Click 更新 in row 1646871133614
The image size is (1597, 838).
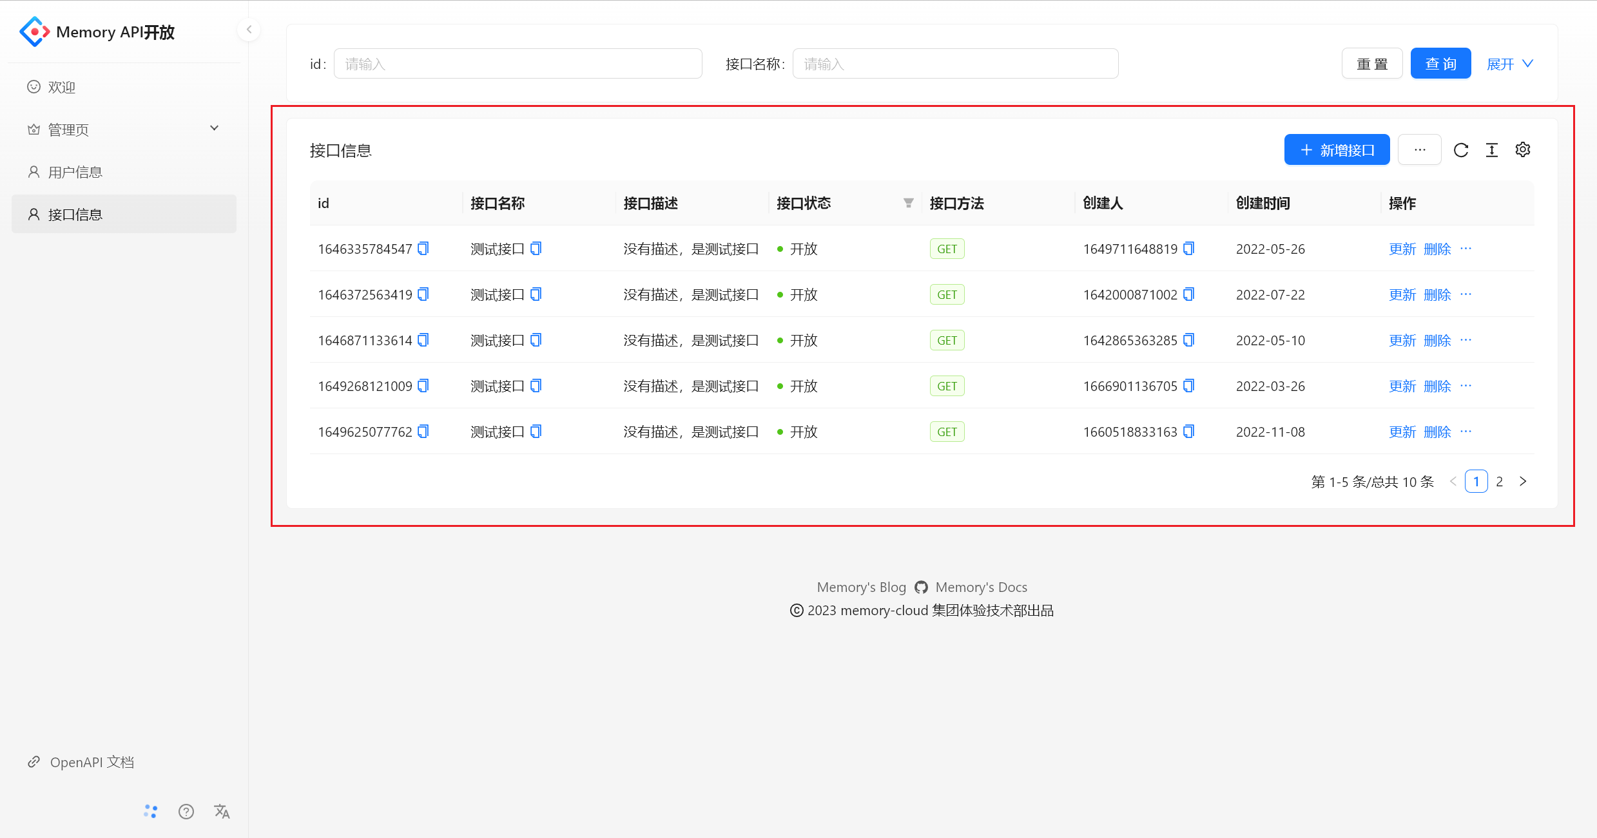click(1402, 341)
